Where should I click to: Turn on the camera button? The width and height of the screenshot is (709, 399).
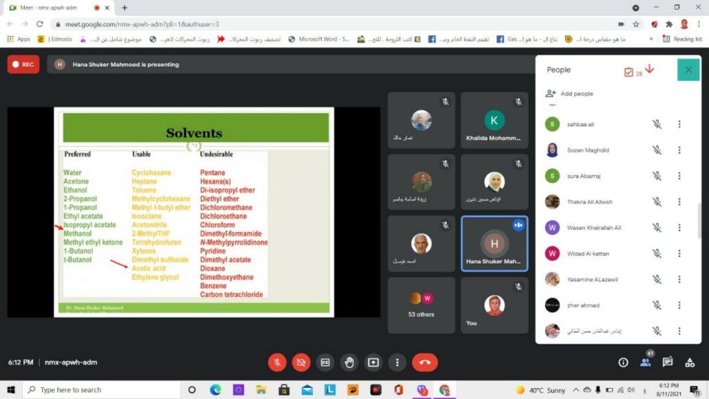coord(301,362)
